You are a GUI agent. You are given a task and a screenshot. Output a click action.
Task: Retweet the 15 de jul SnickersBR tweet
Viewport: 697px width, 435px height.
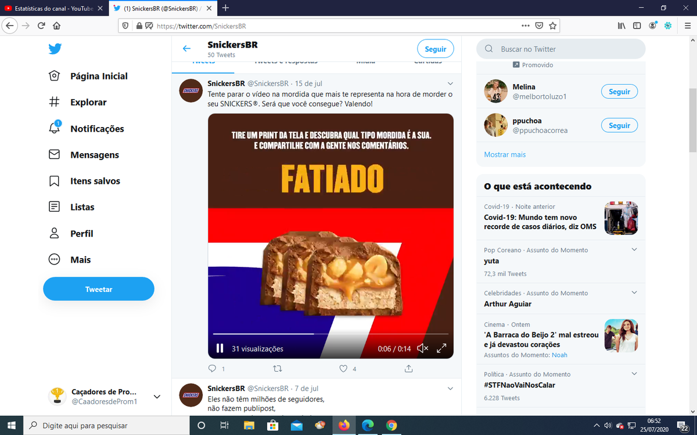[x=277, y=368]
